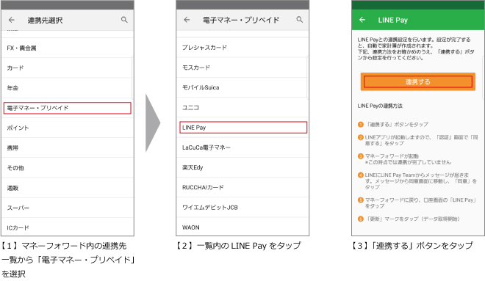This screenshot has width=485, height=281.
Task: Choose ユニコ from list
Action: pos(242,107)
